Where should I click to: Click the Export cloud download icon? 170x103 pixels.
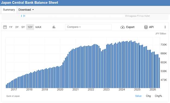(x=123, y=27)
